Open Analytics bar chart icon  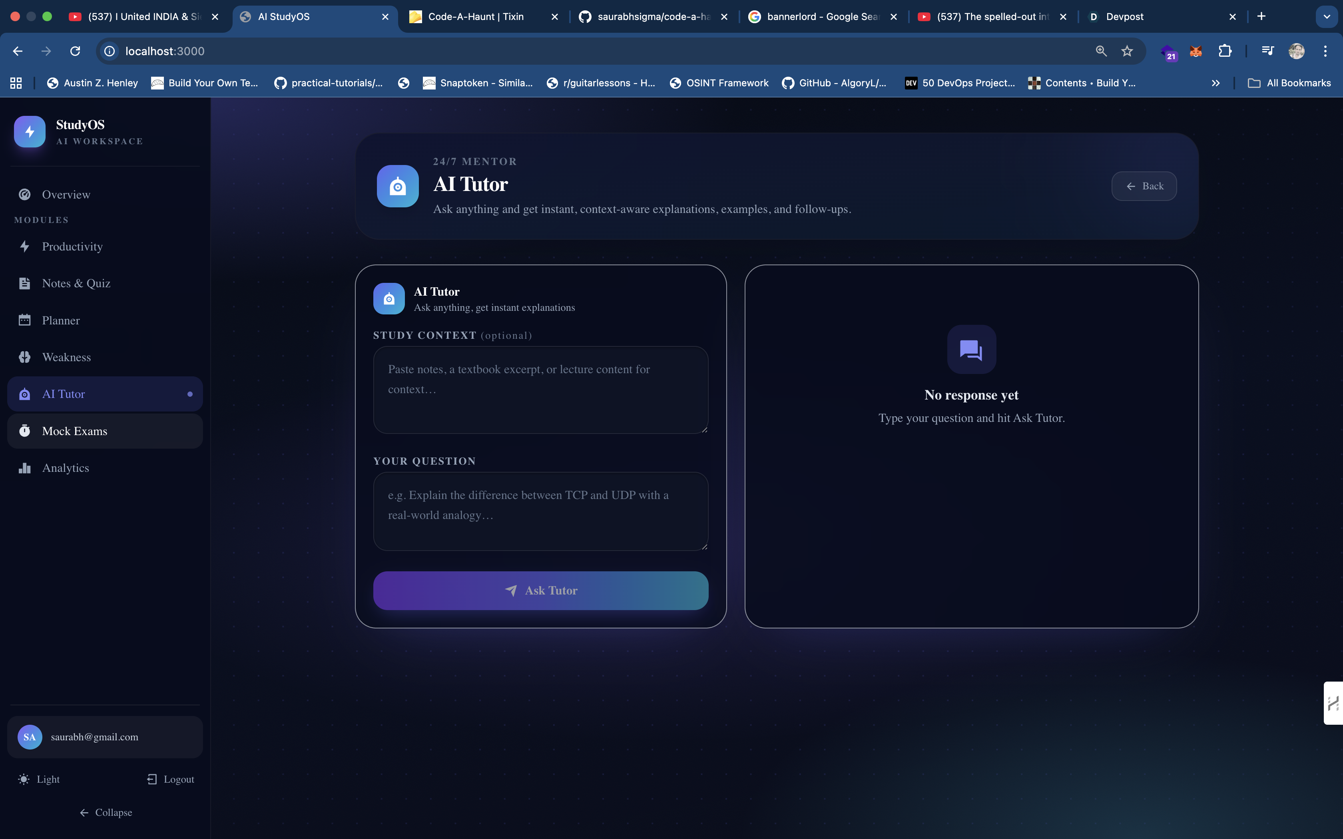click(x=24, y=468)
